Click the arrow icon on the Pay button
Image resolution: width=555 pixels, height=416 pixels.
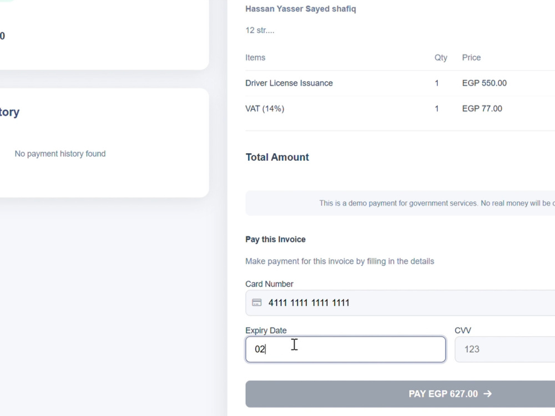point(487,394)
